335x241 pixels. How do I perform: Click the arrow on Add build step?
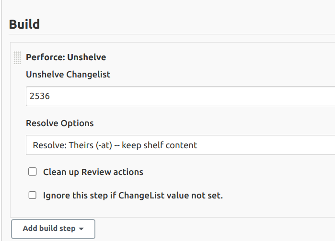[x=81, y=229]
